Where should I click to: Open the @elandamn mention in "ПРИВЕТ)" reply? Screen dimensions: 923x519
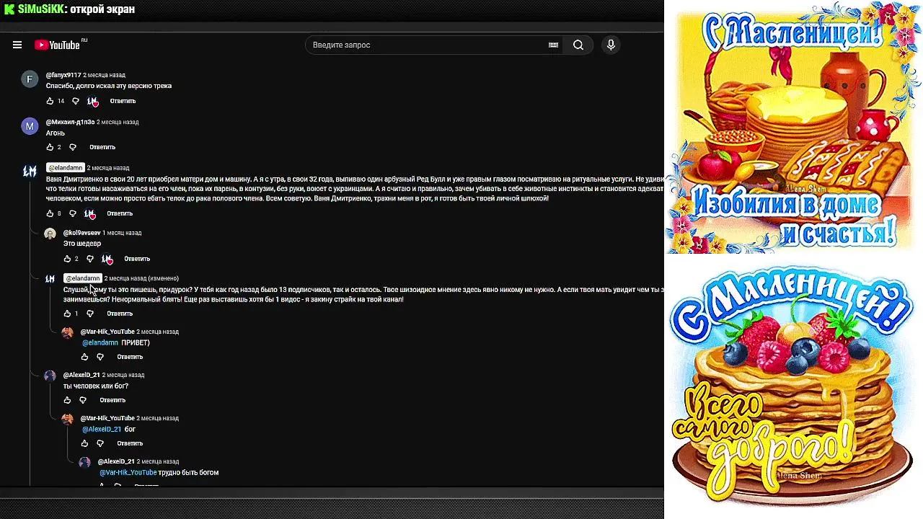[x=100, y=342]
